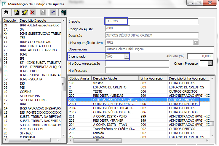This screenshot has width=219, height=146.
Task: Click the application icon in title bar
Action: click(4, 4)
